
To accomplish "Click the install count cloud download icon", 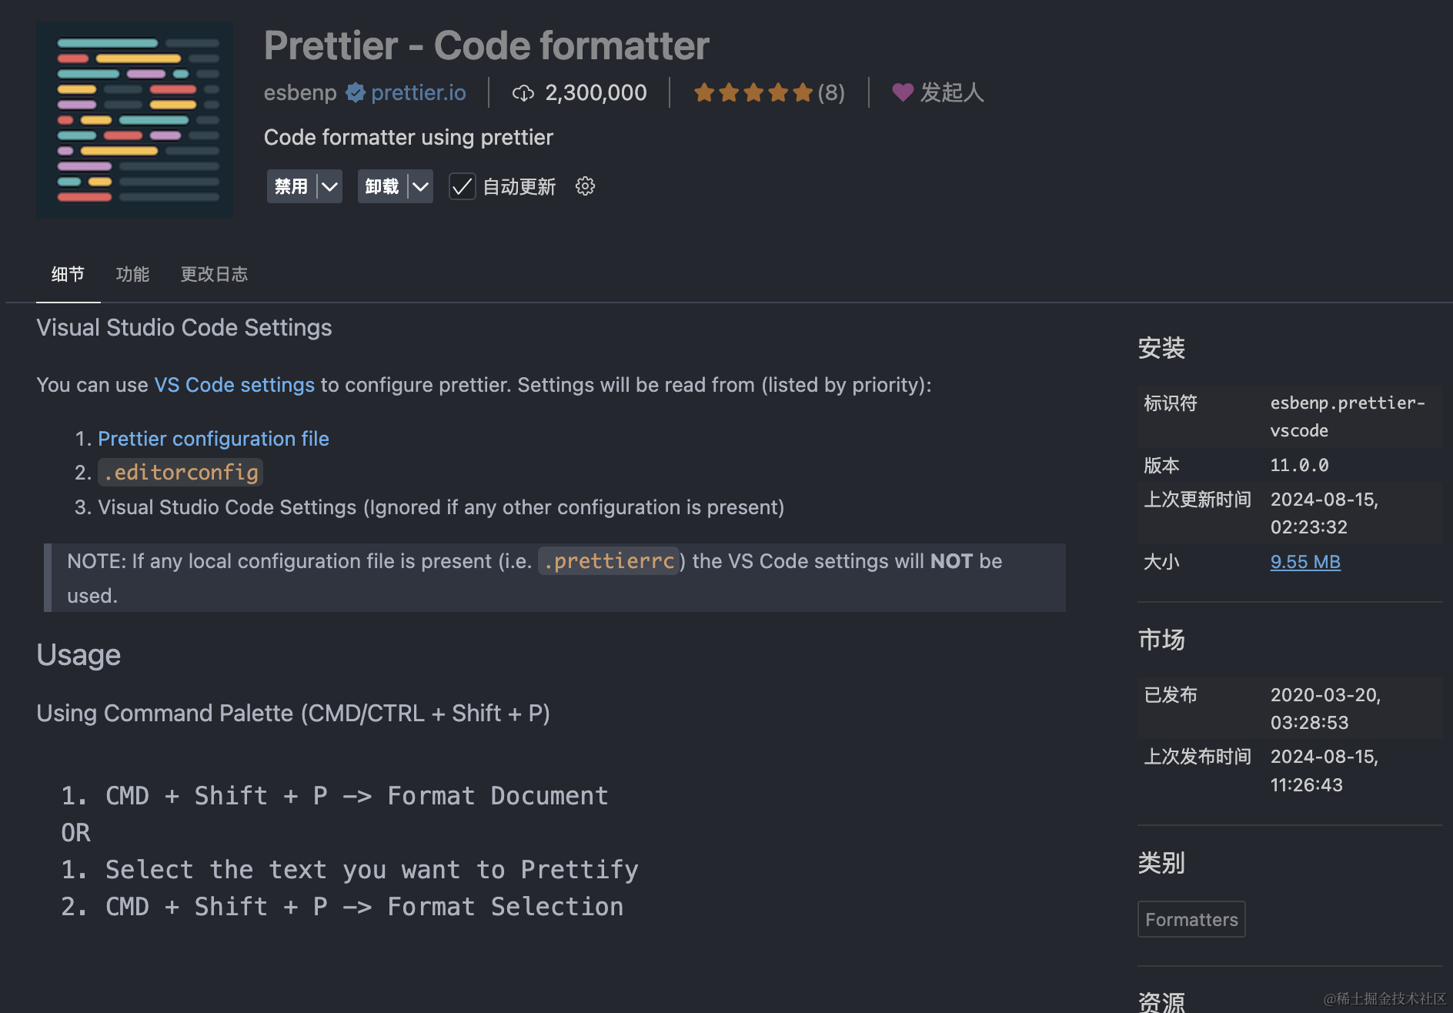I will 523,93.
